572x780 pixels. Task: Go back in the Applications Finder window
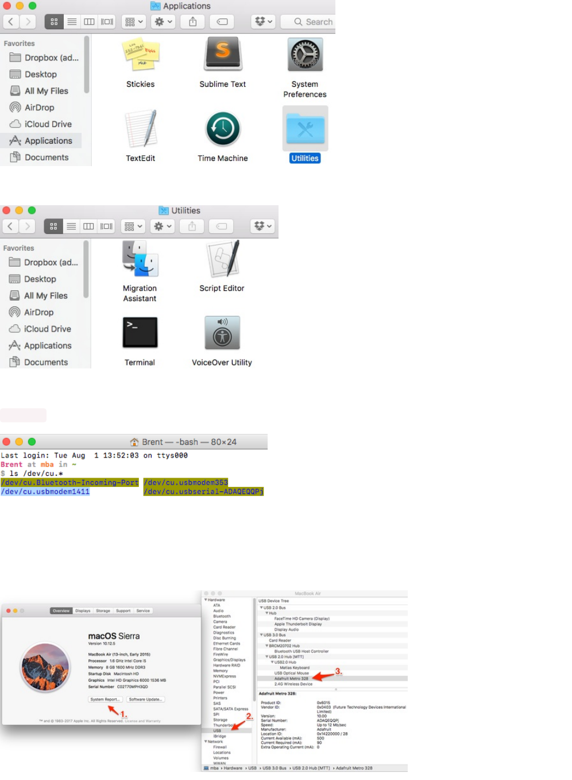click(x=11, y=22)
